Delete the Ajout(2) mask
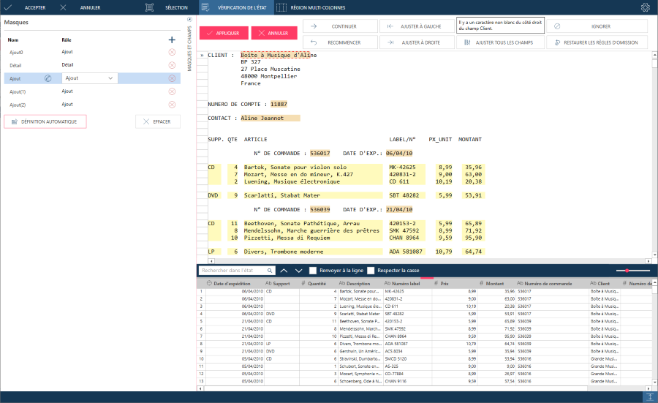The height and width of the screenshot is (403, 658). pyautogui.click(x=172, y=105)
